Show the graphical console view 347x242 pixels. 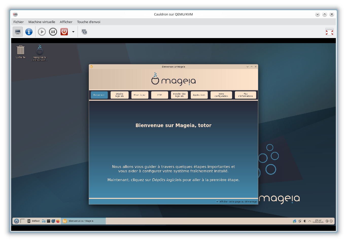pyautogui.click(x=18, y=32)
